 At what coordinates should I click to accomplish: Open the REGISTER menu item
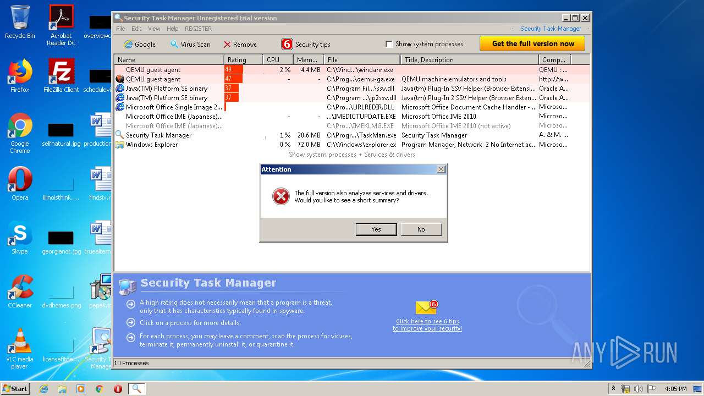point(198,29)
